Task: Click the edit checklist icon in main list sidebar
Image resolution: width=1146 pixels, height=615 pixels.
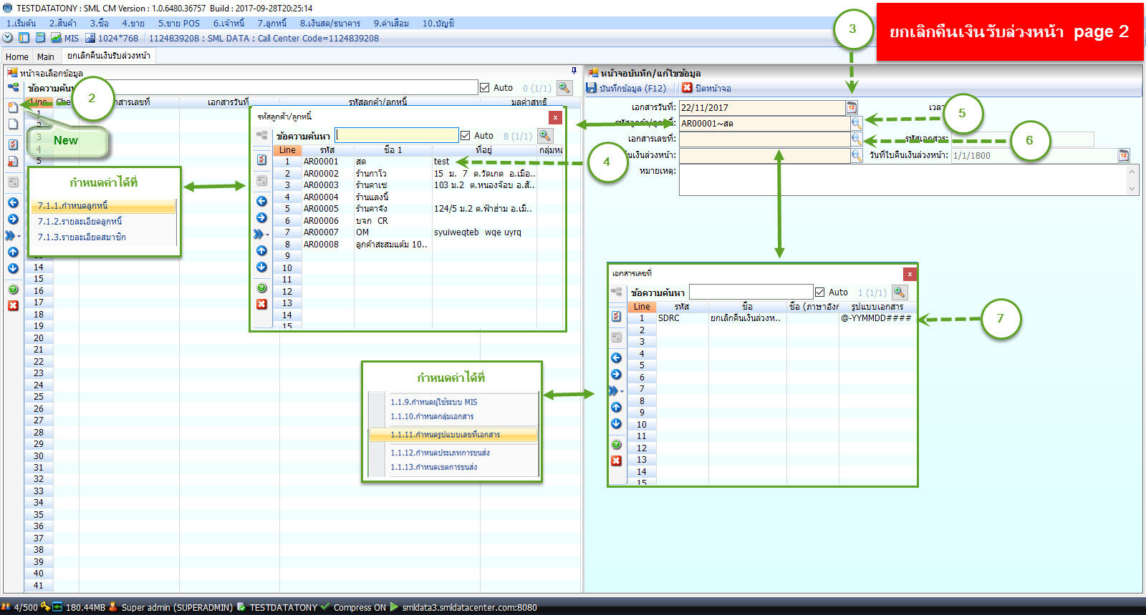Action: (x=13, y=144)
